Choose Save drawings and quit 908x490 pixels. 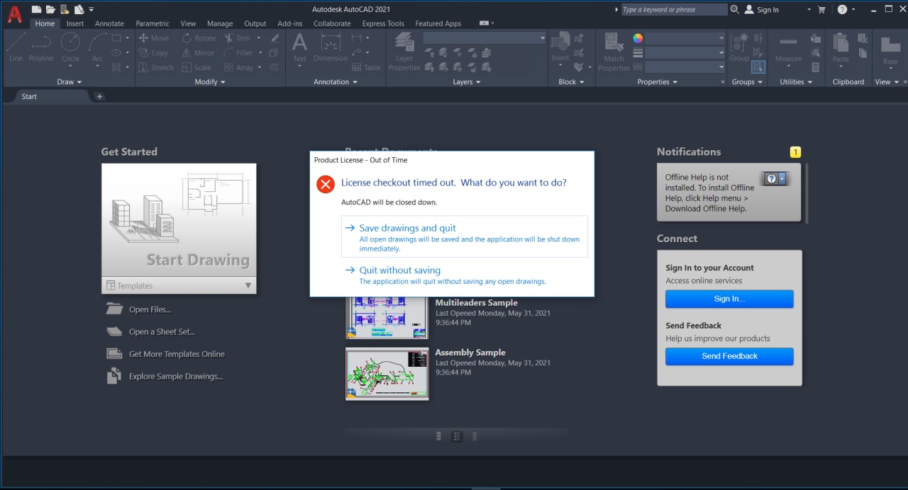coord(464,237)
